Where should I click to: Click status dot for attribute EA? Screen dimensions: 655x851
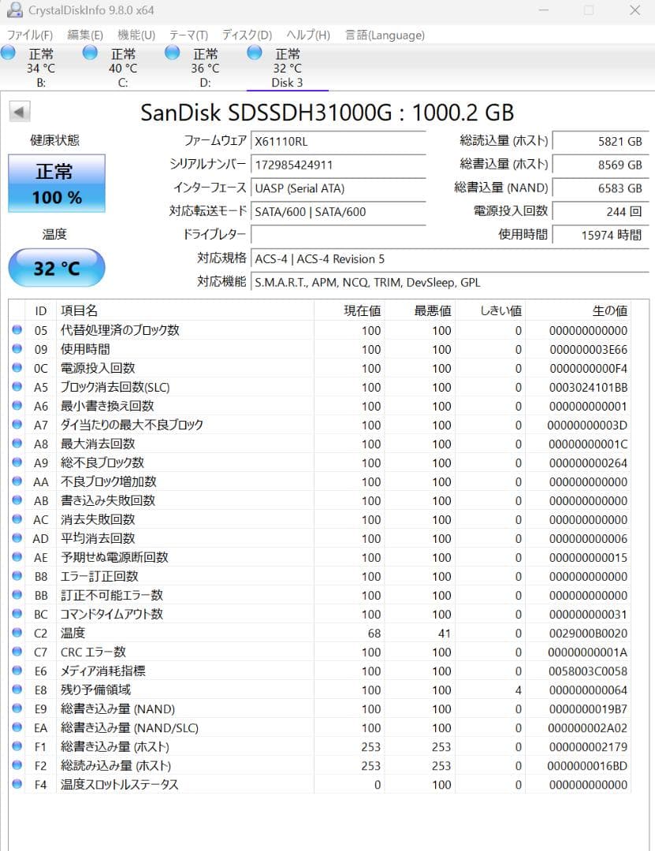tap(17, 727)
